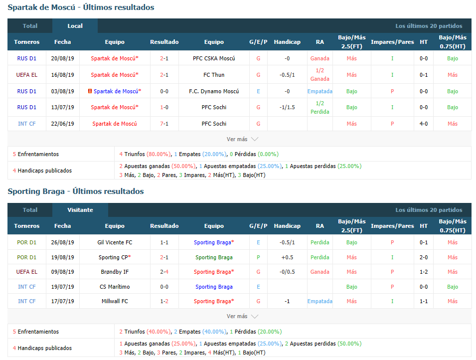Click 4-0 halftime score in Spartak table
Screen dimensions: 476x360
coord(424,124)
